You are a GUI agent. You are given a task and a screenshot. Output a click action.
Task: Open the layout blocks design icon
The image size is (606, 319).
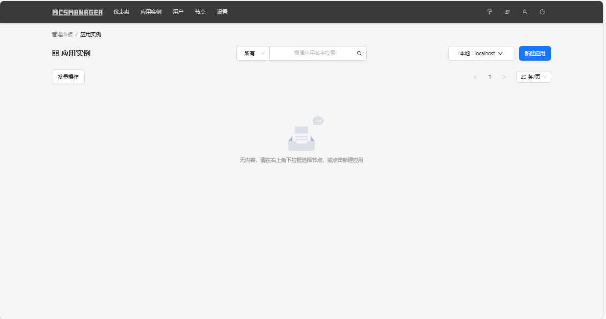(507, 12)
